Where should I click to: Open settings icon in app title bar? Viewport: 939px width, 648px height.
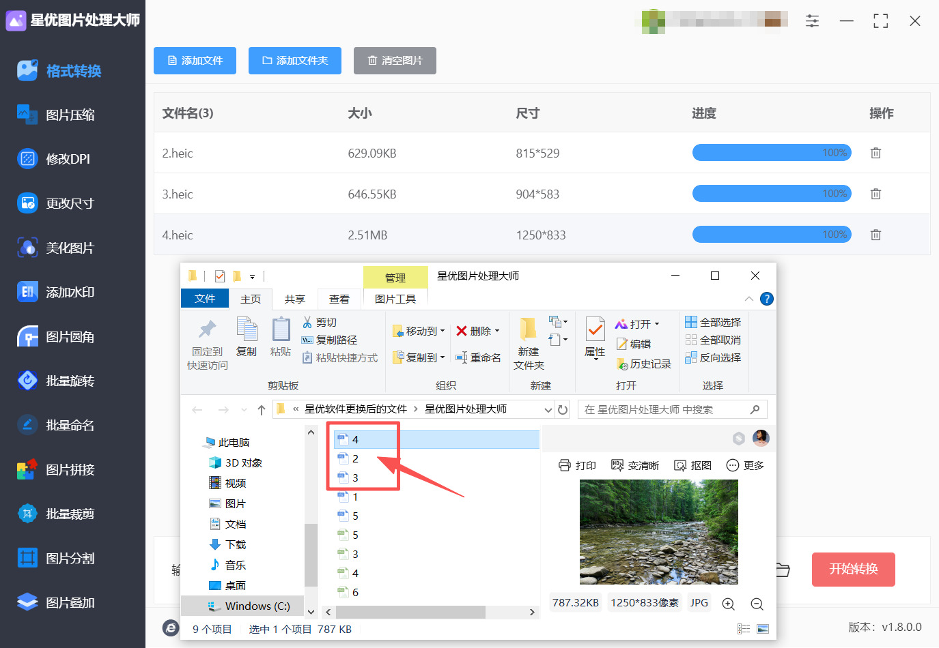pyautogui.click(x=812, y=21)
